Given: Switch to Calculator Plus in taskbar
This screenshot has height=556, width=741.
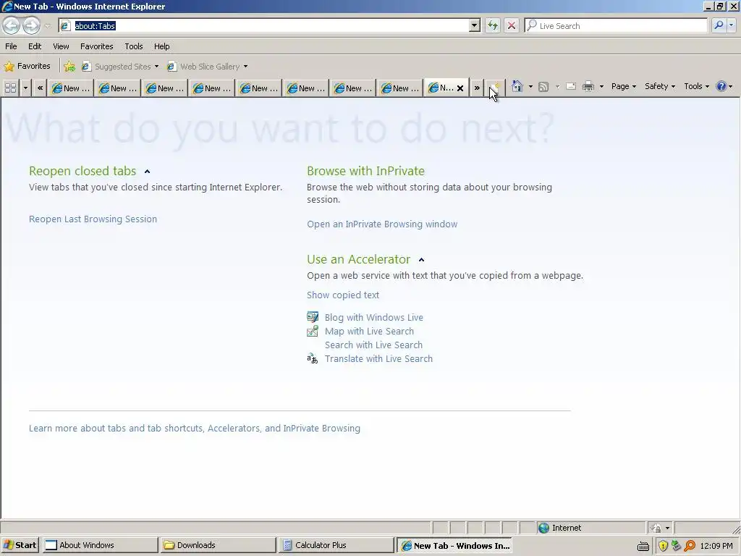Looking at the screenshot, I should point(335,545).
